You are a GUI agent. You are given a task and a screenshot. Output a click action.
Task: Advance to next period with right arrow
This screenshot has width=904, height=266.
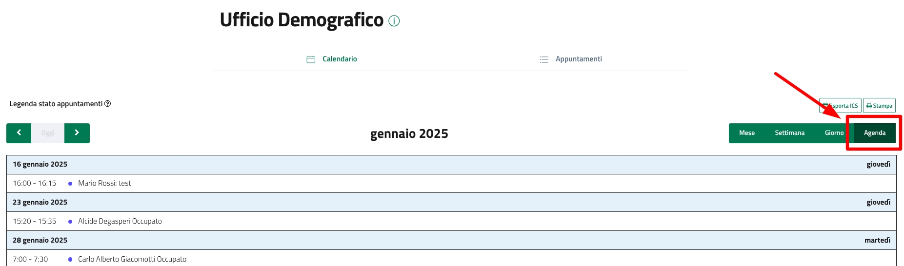click(77, 133)
